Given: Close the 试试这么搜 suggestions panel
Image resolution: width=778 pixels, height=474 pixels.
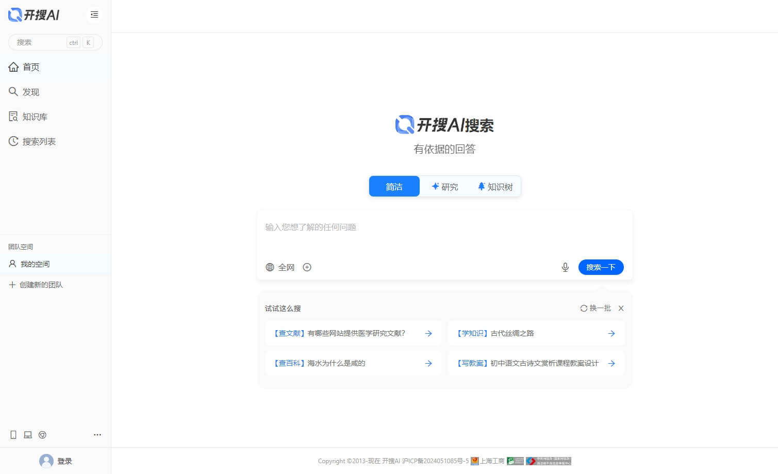Looking at the screenshot, I should (x=621, y=308).
